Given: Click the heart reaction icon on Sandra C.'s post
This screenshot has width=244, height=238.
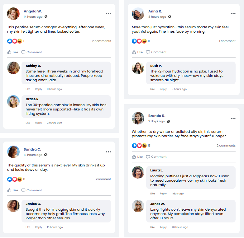Looking at the screenshot, I should (15, 179).
